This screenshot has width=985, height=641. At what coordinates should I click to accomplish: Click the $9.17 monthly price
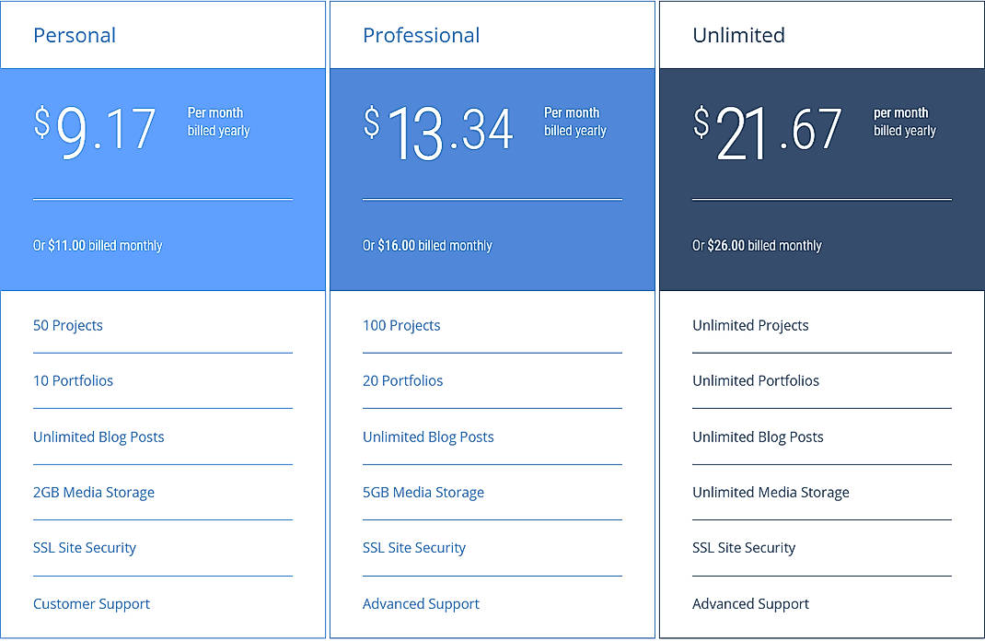pos(101,129)
